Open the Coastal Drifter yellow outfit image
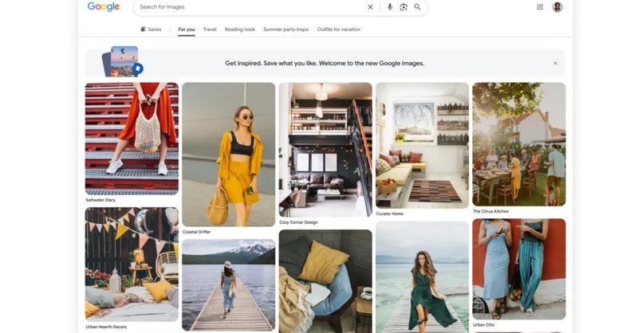Viewport: 638px width, 333px height. [229, 155]
